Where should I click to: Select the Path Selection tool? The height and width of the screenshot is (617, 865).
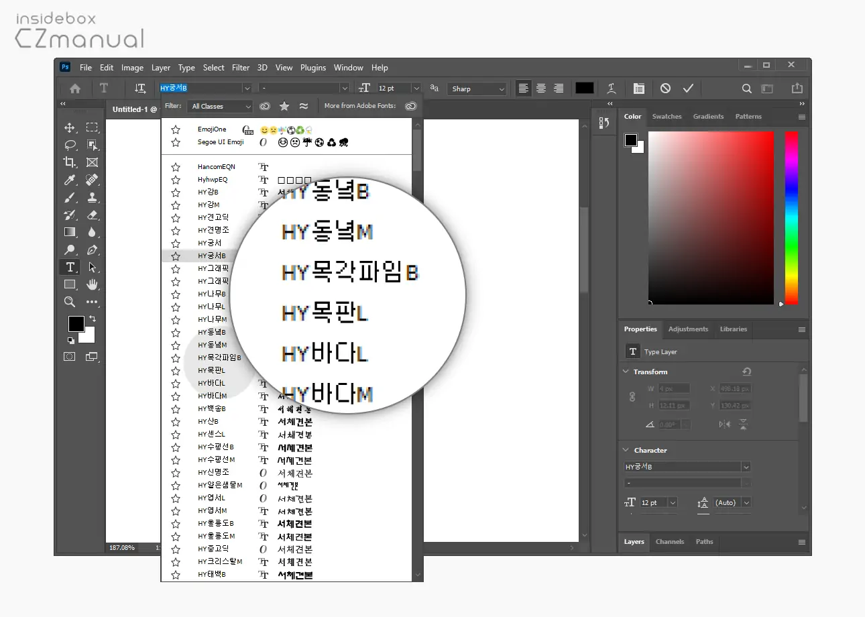pos(92,267)
